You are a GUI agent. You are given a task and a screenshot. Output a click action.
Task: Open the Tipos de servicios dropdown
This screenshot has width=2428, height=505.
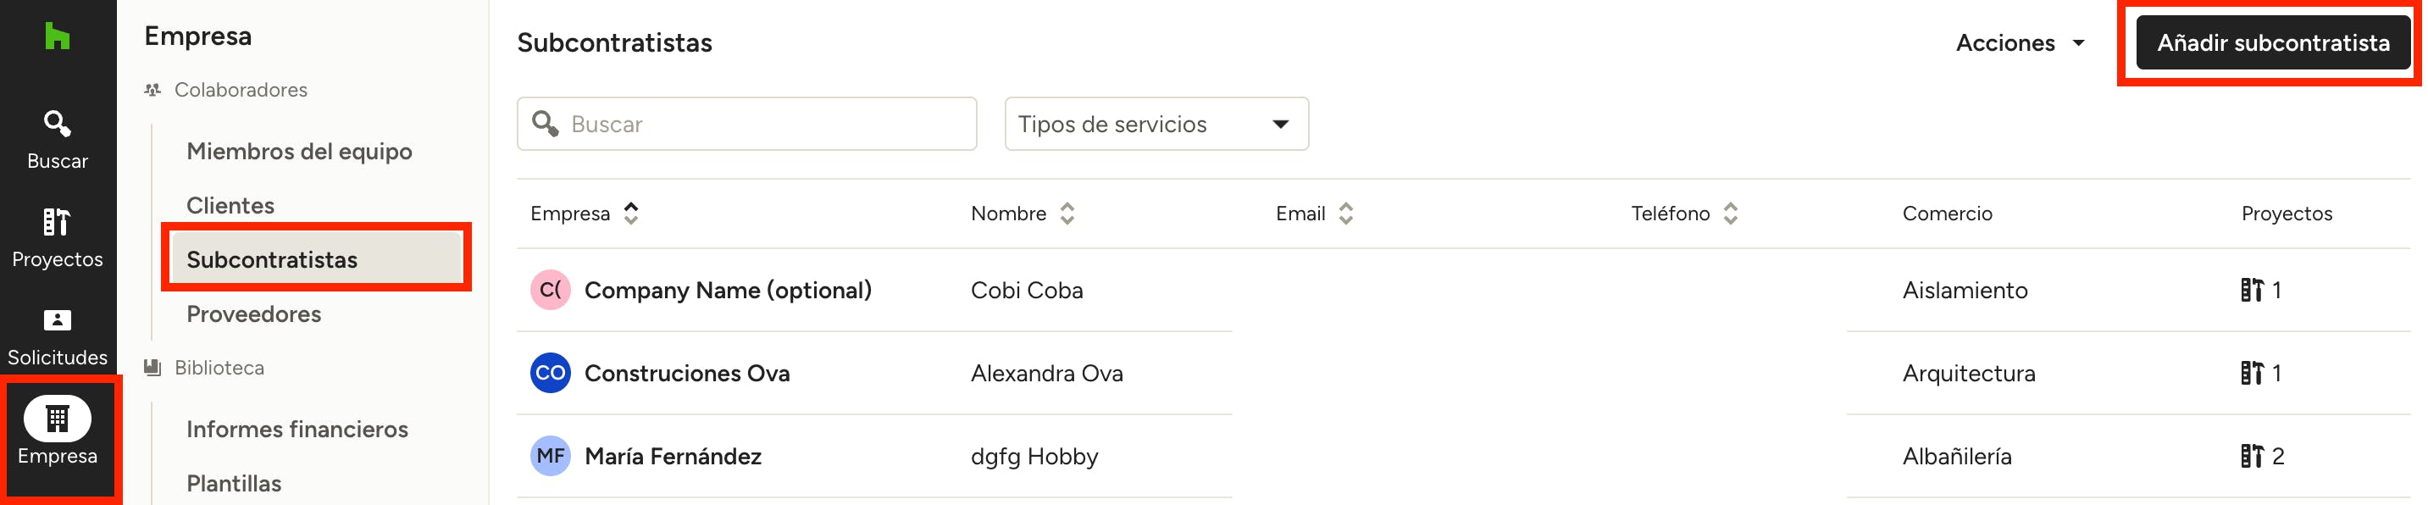[1156, 124]
